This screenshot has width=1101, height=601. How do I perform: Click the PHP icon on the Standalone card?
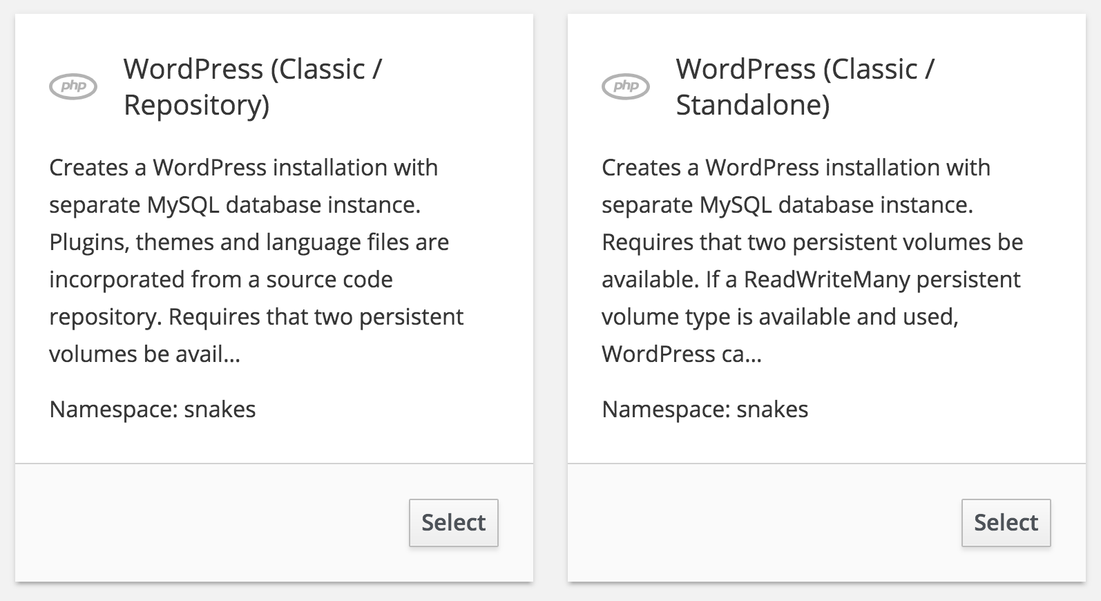click(x=626, y=86)
